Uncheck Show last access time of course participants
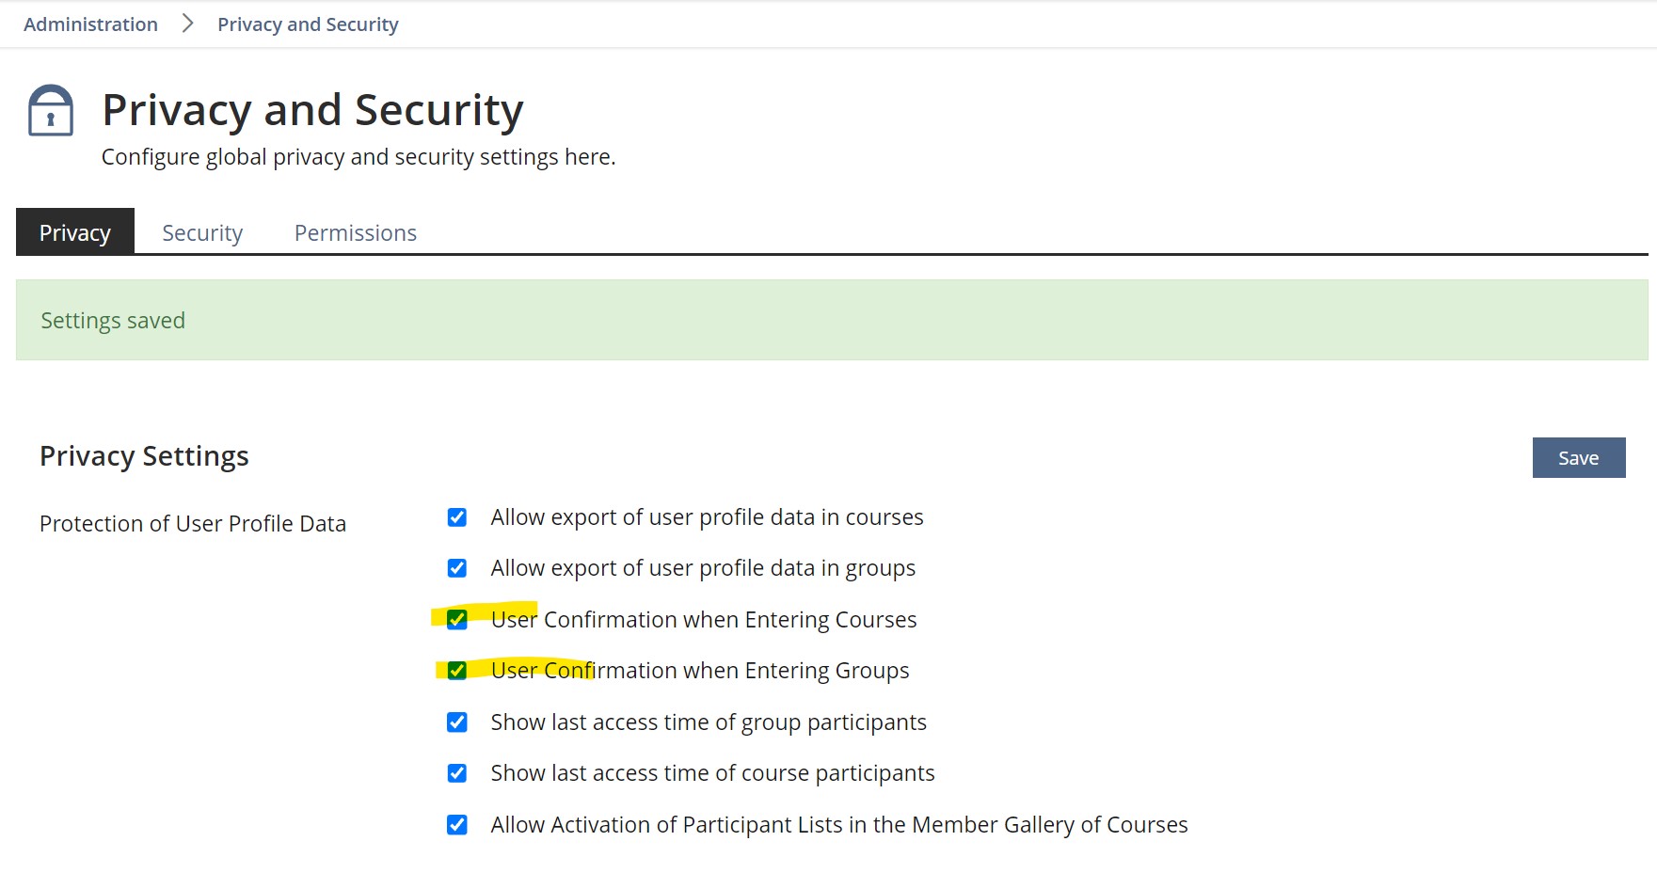This screenshot has width=1657, height=873. tap(457, 773)
